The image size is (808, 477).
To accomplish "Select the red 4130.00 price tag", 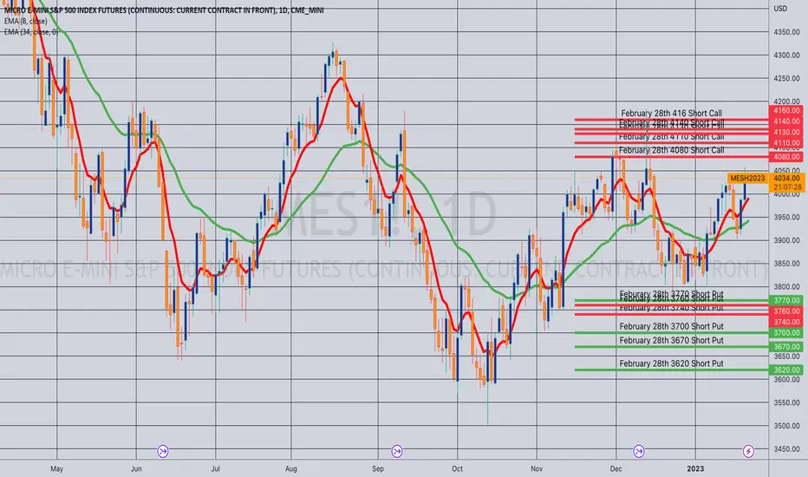I will click(786, 132).
